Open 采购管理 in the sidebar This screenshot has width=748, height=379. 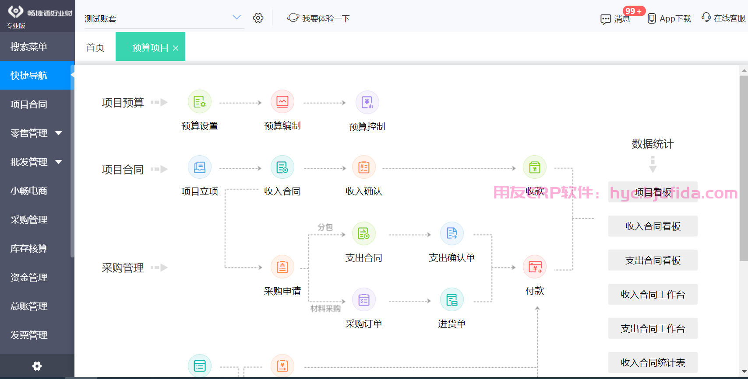click(37, 219)
